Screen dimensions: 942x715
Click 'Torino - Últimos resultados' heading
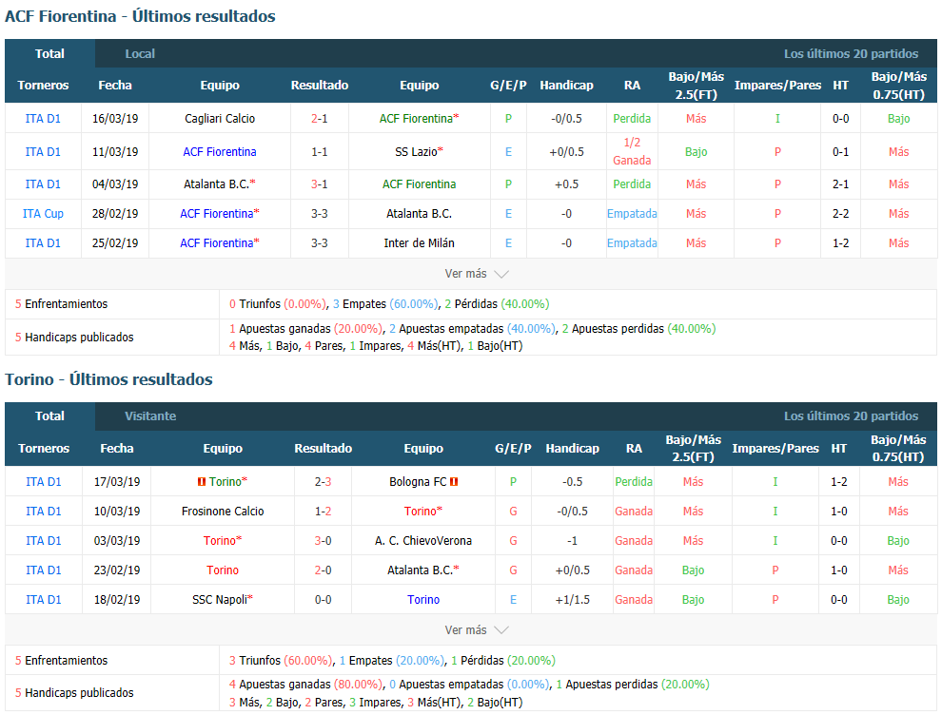tap(108, 379)
